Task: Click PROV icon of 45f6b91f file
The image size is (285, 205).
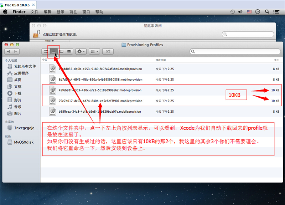Action: (x=52, y=90)
